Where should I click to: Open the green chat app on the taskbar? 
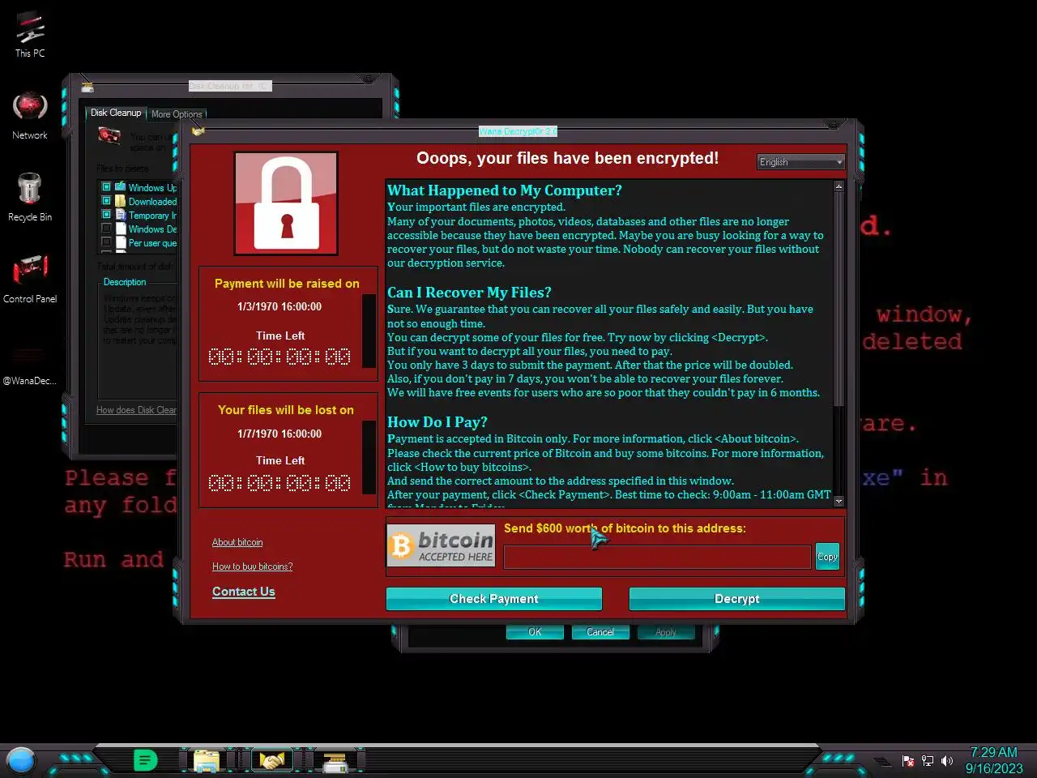[x=145, y=760]
